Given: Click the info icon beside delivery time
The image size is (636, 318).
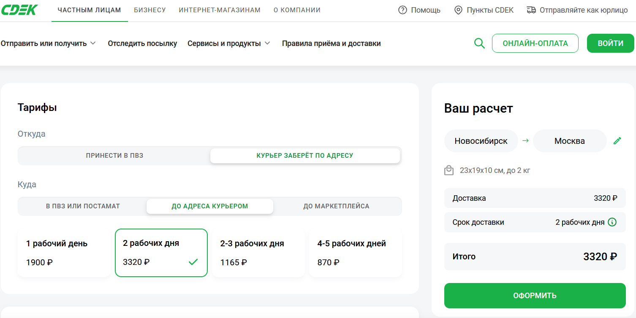Looking at the screenshot, I should pyautogui.click(x=612, y=222).
